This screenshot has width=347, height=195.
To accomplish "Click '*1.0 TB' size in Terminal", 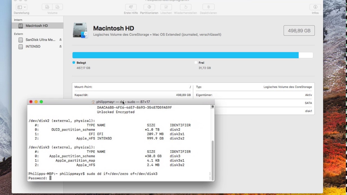I will pyautogui.click(x=152, y=130).
